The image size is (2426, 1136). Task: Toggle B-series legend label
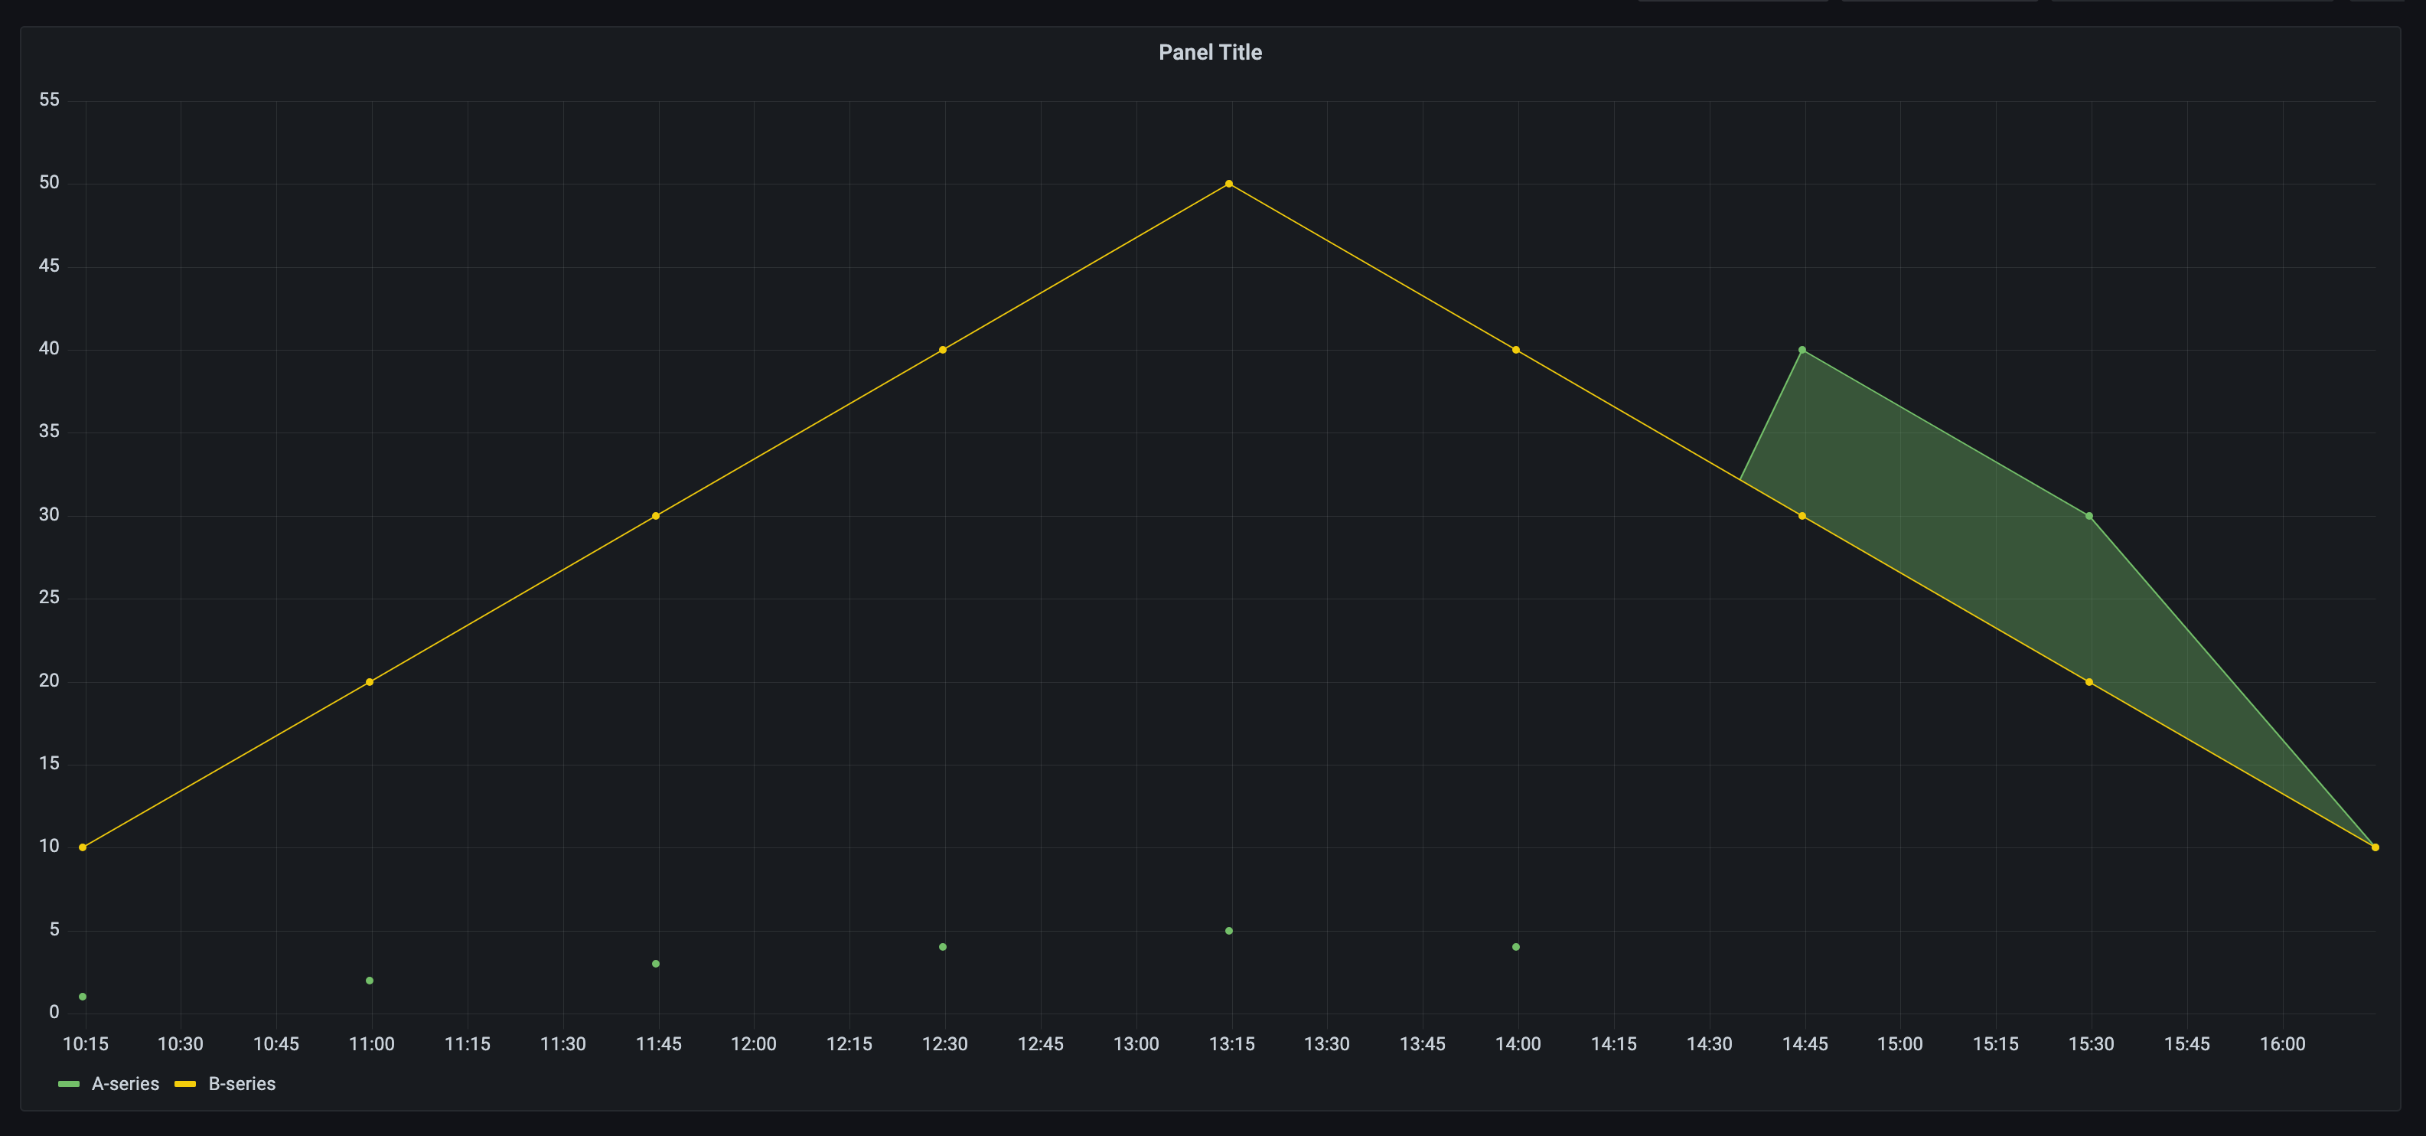(242, 1083)
